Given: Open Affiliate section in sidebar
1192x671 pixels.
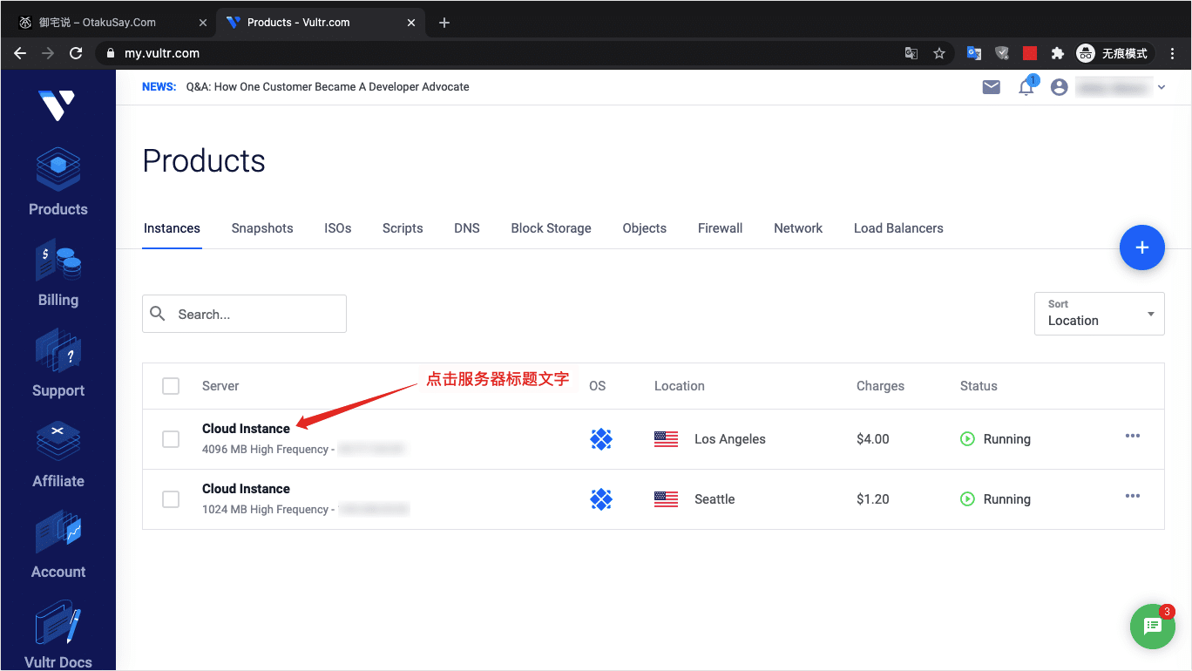Looking at the screenshot, I should [58, 455].
